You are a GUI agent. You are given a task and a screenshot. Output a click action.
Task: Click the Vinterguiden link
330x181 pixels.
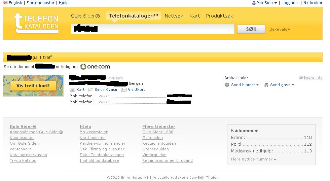point(154,155)
